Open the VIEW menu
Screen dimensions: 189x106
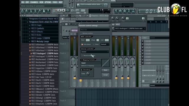(41, 2)
